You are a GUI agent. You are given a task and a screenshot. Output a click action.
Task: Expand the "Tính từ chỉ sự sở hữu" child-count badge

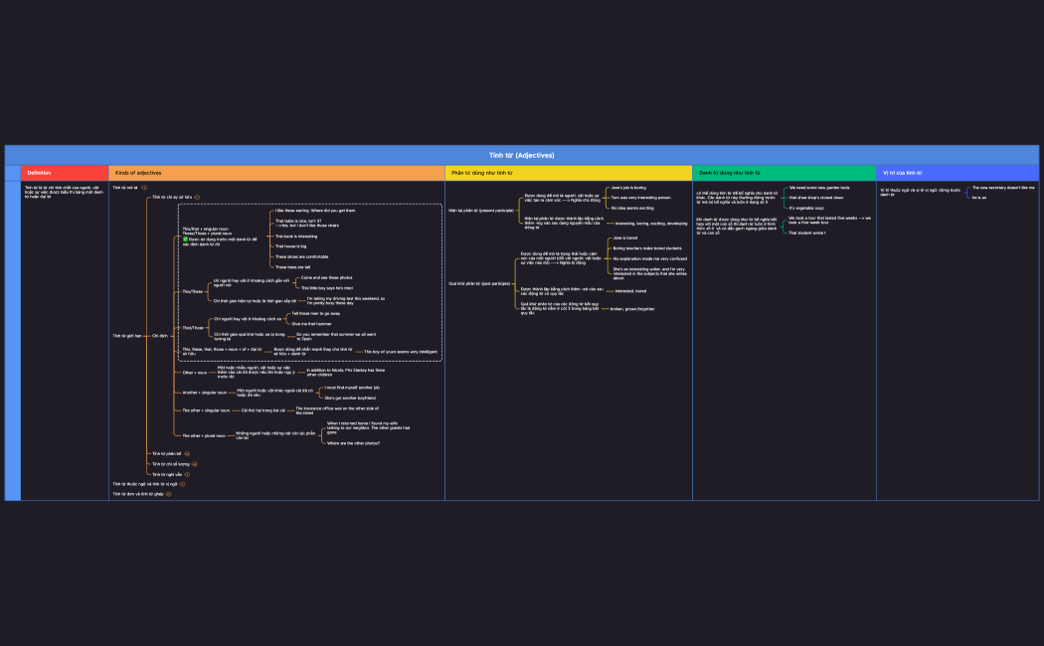point(198,198)
